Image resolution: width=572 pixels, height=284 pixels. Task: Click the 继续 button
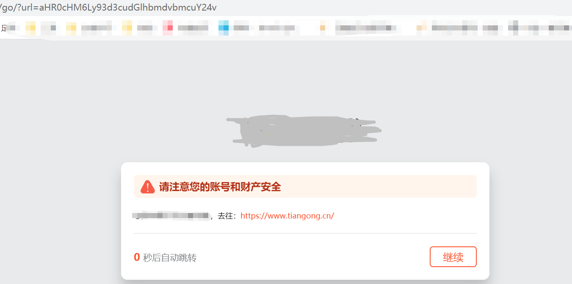click(x=453, y=257)
